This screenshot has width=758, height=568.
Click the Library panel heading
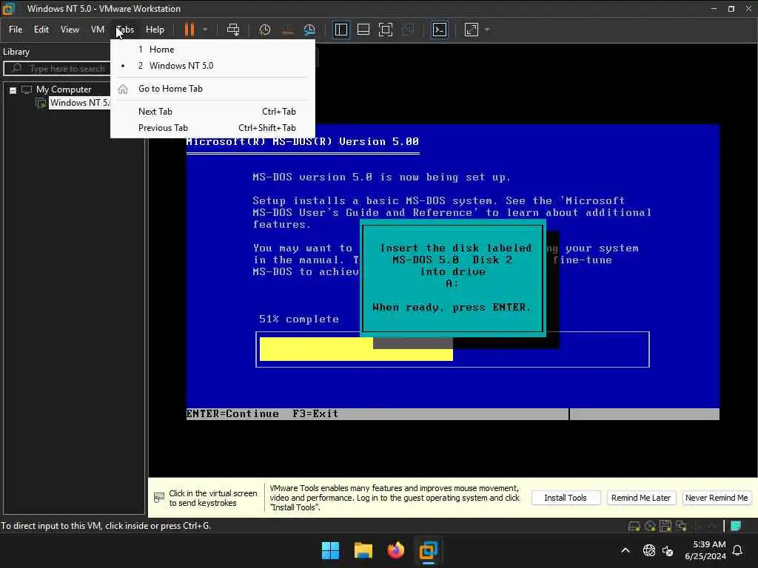(16, 52)
